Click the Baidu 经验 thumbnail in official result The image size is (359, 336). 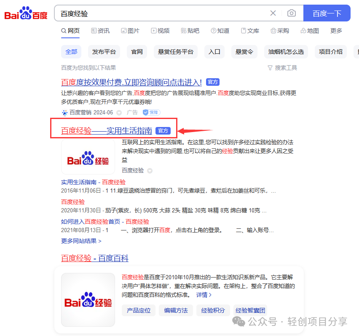[88, 156]
